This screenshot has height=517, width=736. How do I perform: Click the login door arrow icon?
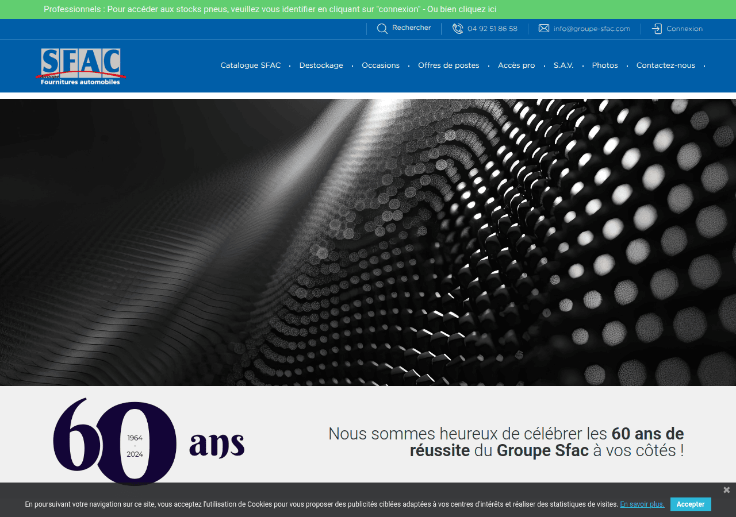657,29
